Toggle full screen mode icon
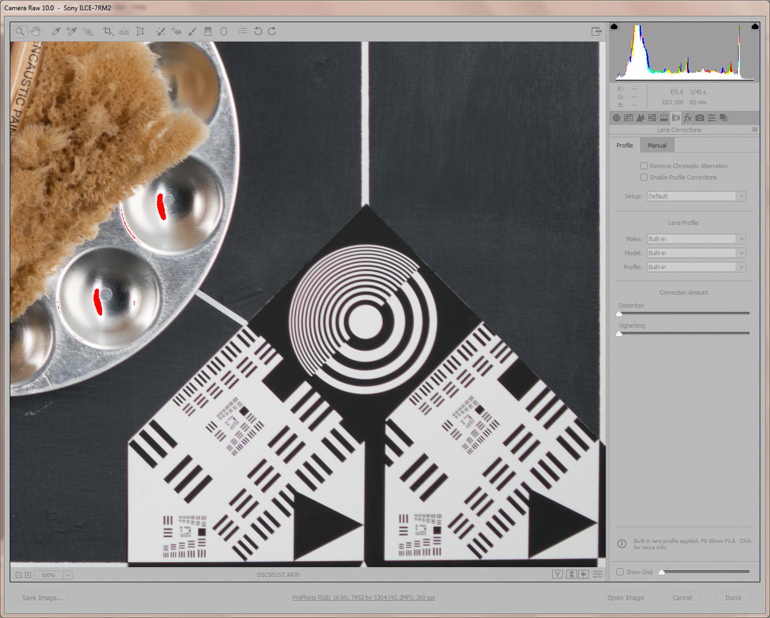 tap(597, 31)
